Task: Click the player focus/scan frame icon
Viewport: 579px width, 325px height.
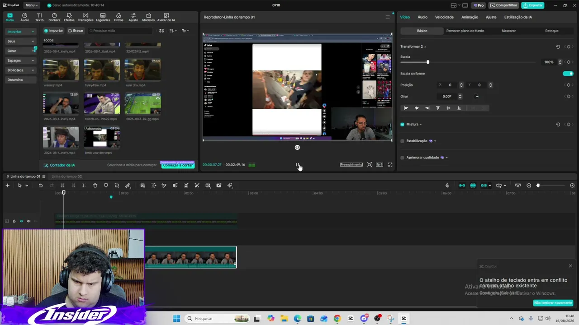Action: (x=370, y=165)
